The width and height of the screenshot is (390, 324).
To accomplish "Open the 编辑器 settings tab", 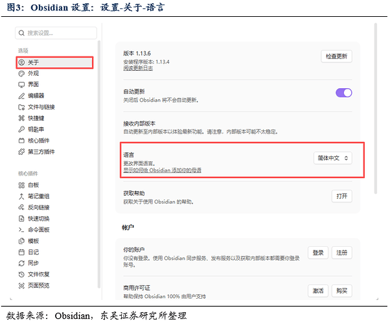I will [54, 96].
